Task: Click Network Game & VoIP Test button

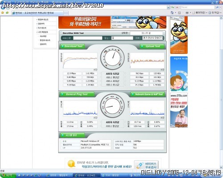Action: (x=148, y=94)
